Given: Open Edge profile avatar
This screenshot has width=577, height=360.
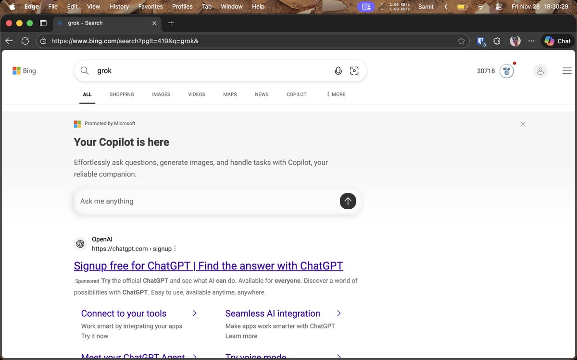Looking at the screenshot, I should (x=515, y=41).
